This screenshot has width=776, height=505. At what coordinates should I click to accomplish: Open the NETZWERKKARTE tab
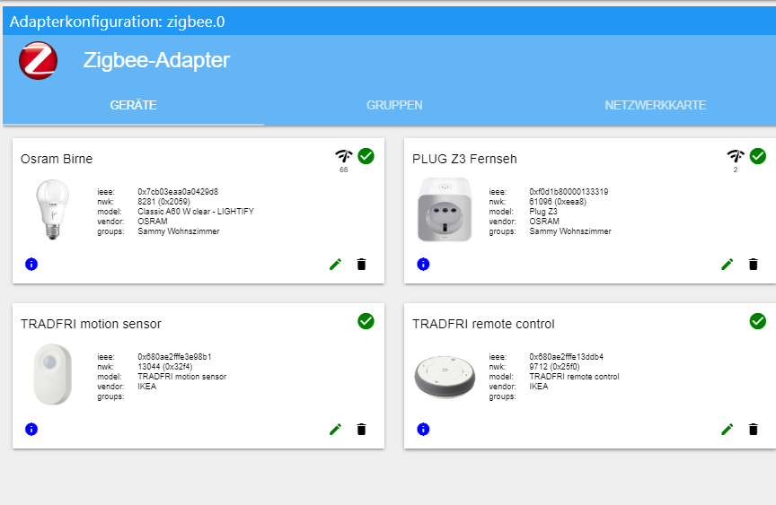pyautogui.click(x=656, y=105)
